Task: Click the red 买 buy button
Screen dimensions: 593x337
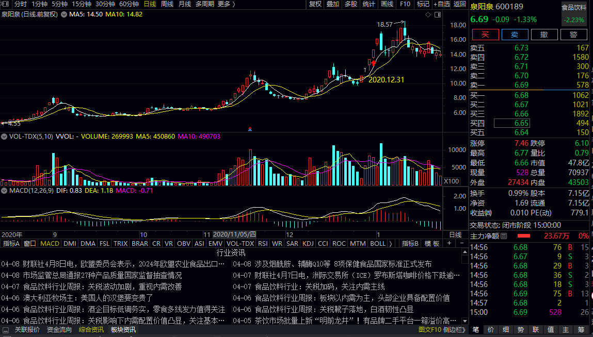Action: (485, 35)
